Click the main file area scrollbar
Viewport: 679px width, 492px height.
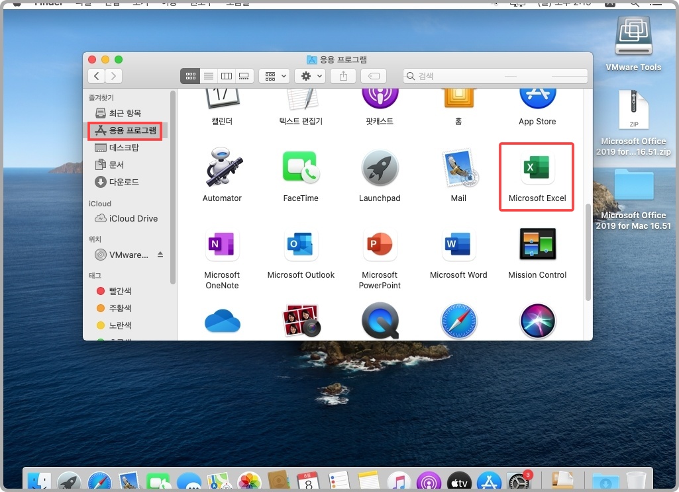click(x=588, y=252)
